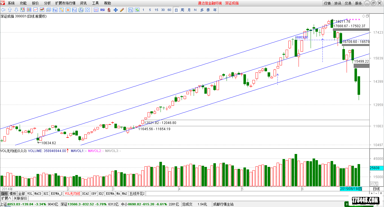This screenshot has height=207, width=384.
Task: Switch to the OBV indicator tab
Action: 94,194
